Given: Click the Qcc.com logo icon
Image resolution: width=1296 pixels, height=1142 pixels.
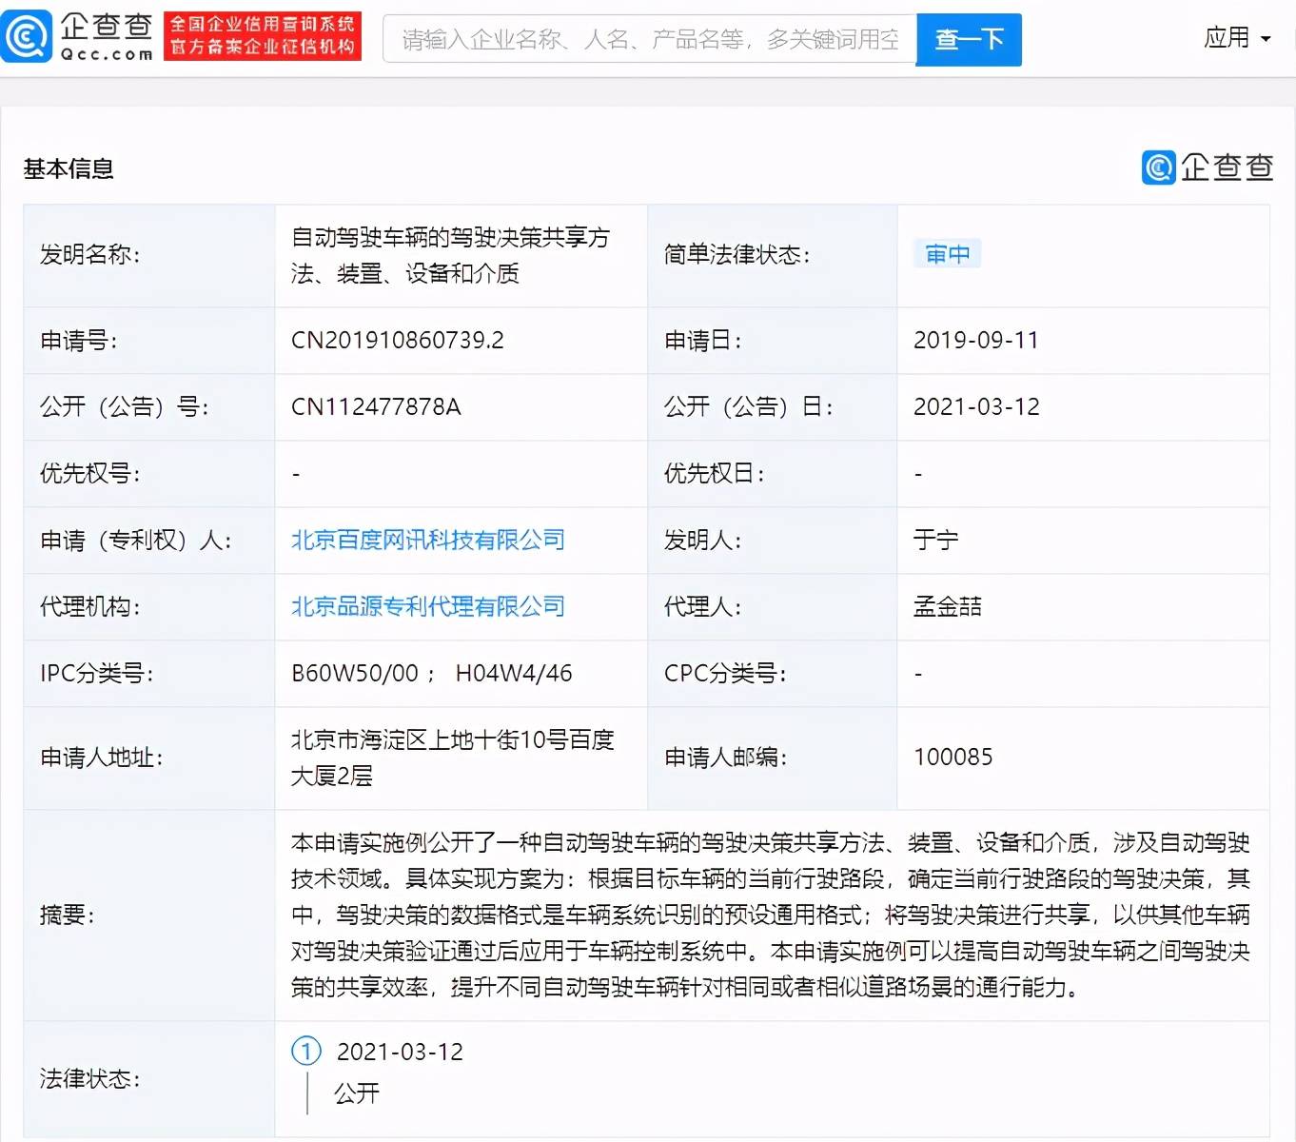Looking at the screenshot, I should tap(27, 36).
